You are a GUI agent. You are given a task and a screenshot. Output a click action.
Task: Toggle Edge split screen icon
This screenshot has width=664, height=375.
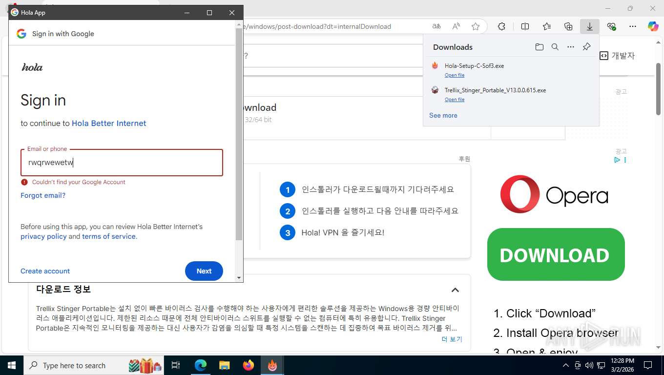click(525, 26)
